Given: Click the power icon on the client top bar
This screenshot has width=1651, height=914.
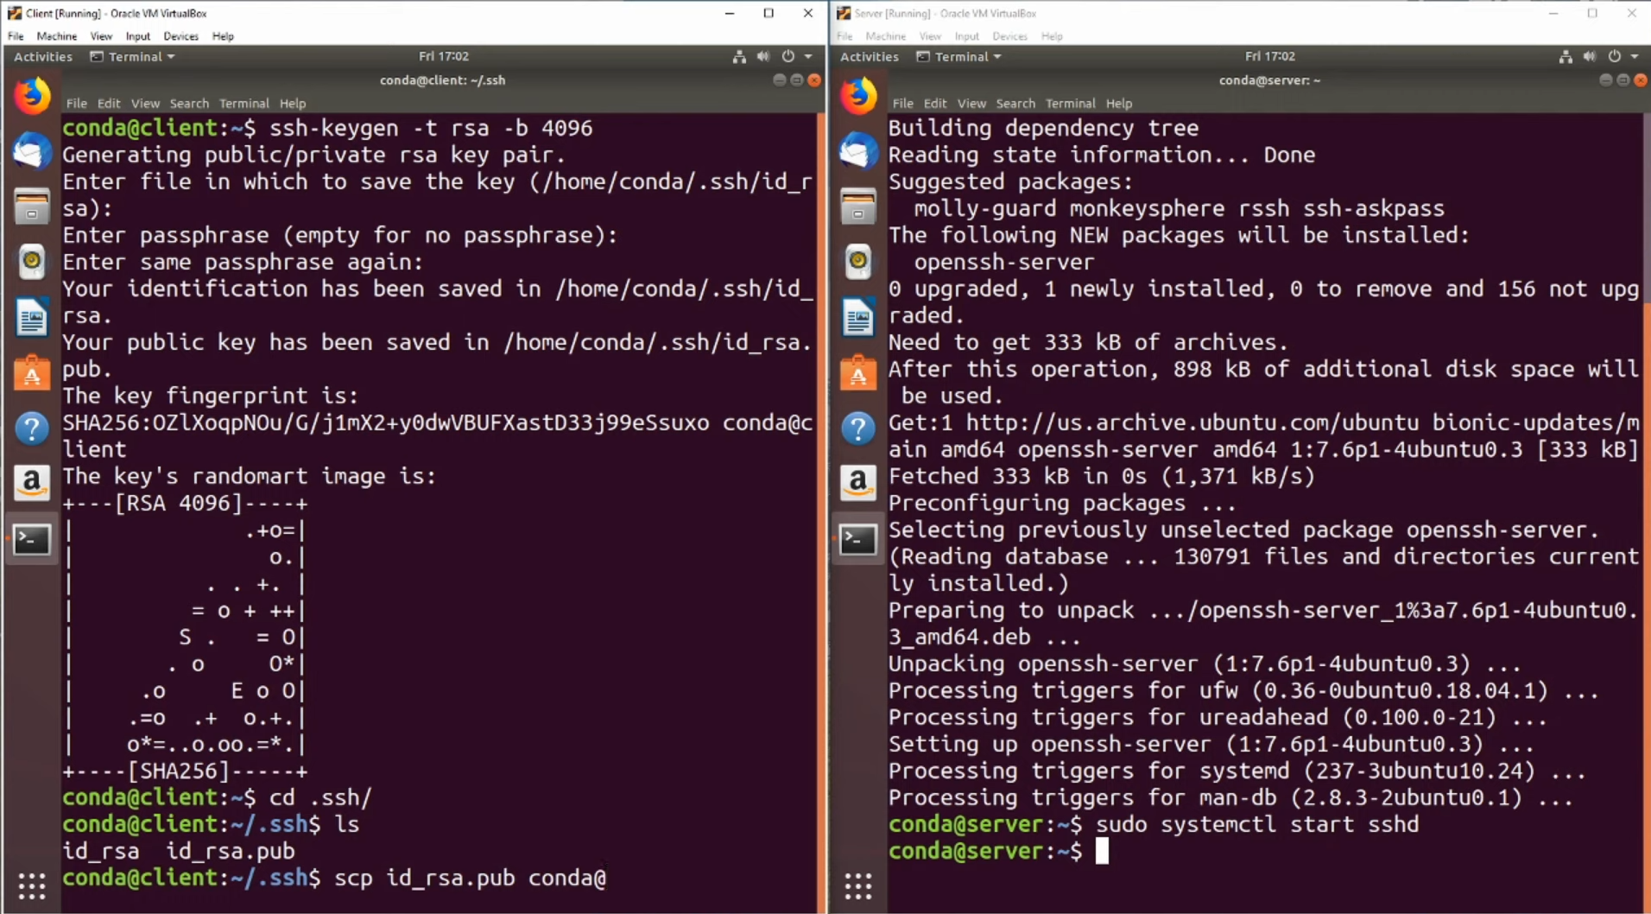Looking at the screenshot, I should pos(788,56).
